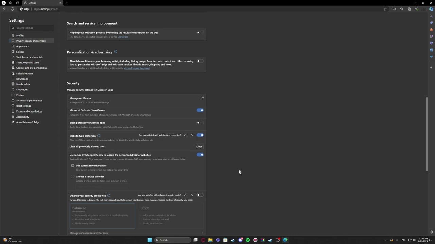Image resolution: width=435 pixels, height=244 pixels.
Task: Open the tab actions menu icon
Action: click(x=18, y=3)
